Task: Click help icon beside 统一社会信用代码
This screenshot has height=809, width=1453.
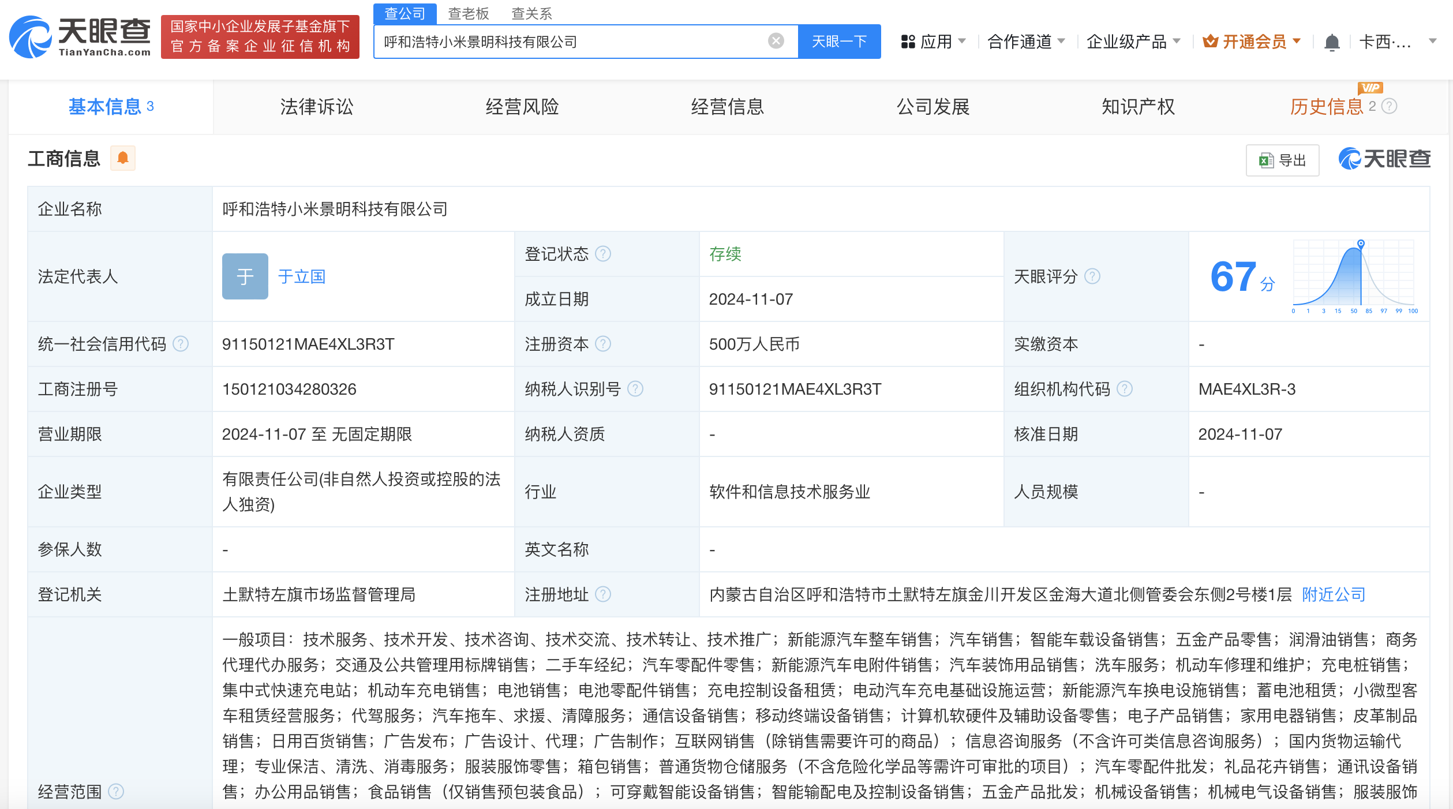Action: click(181, 344)
